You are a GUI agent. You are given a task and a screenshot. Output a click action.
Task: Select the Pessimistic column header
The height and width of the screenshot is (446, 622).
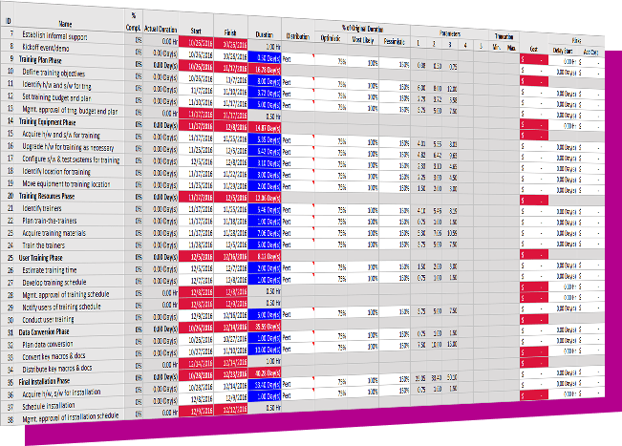tap(392, 40)
